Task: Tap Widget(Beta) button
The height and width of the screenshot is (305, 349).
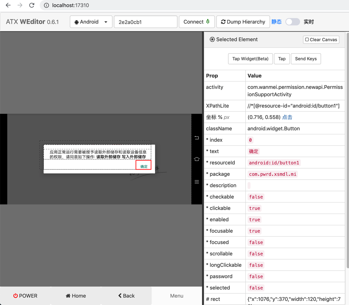Action: click(251, 59)
